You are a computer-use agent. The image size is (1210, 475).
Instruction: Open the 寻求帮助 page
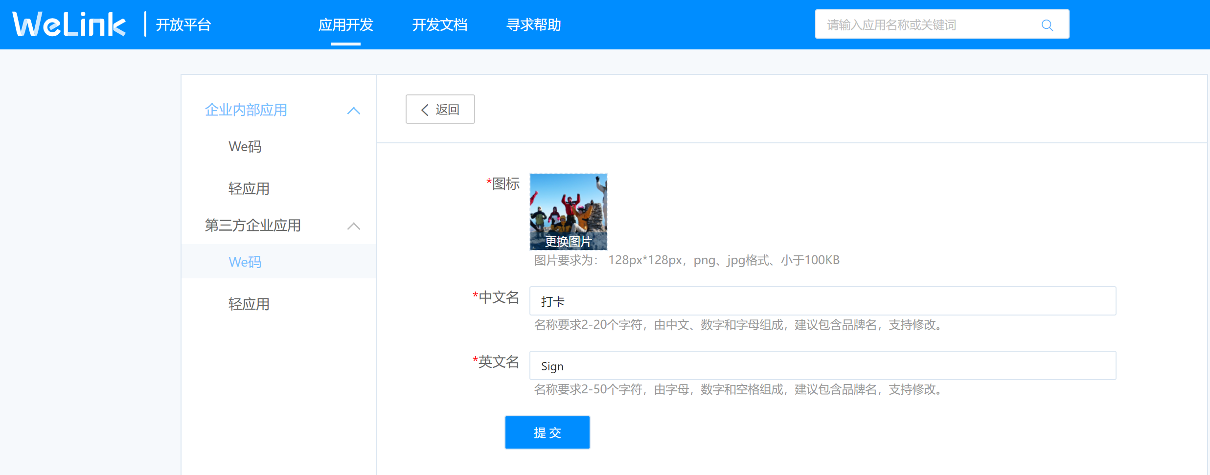pyautogui.click(x=534, y=24)
